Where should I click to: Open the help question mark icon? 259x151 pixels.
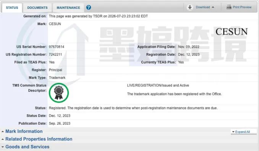89,7
